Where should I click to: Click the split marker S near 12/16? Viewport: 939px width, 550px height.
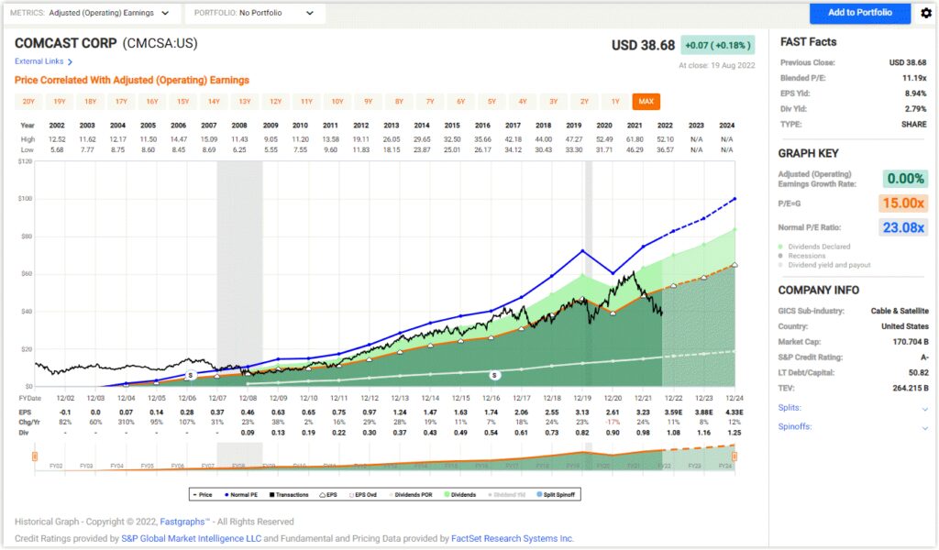(x=494, y=375)
